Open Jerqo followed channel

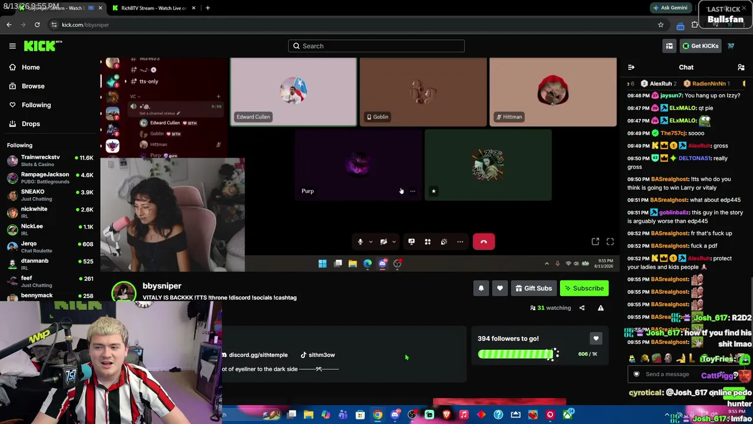[x=50, y=247]
